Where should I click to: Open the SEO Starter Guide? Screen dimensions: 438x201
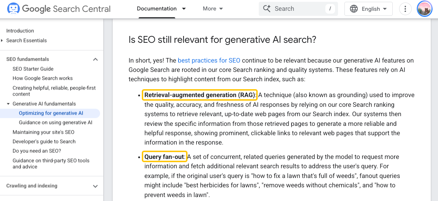point(33,69)
